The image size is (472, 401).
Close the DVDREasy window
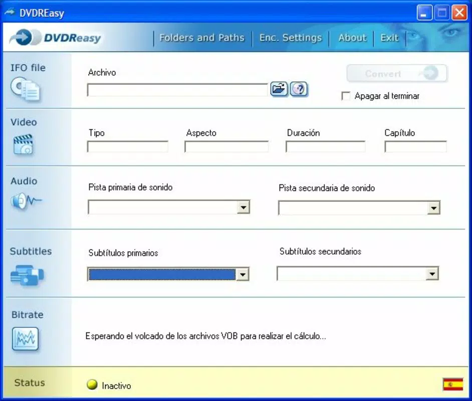[459, 13]
